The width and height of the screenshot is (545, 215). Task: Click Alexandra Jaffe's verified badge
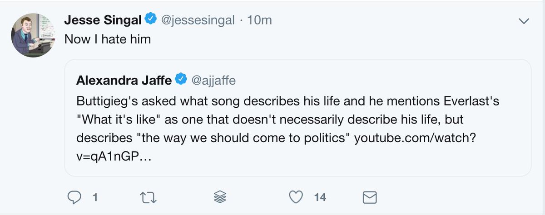[181, 80]
